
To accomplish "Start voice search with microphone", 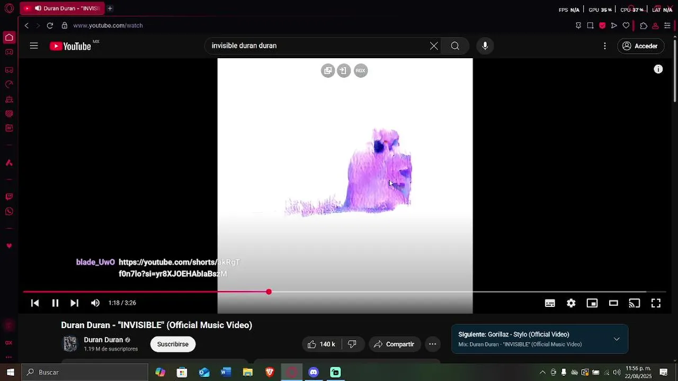I will 485,46.
